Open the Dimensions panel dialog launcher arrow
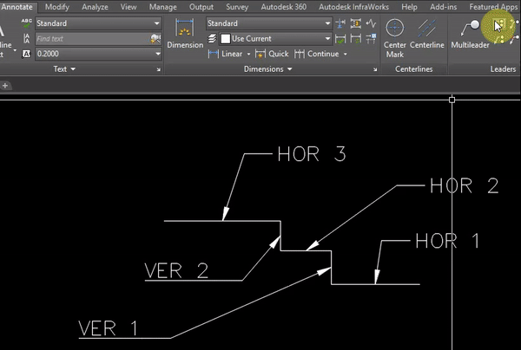This screenshot has width=521, height=350. coord(375,69)
